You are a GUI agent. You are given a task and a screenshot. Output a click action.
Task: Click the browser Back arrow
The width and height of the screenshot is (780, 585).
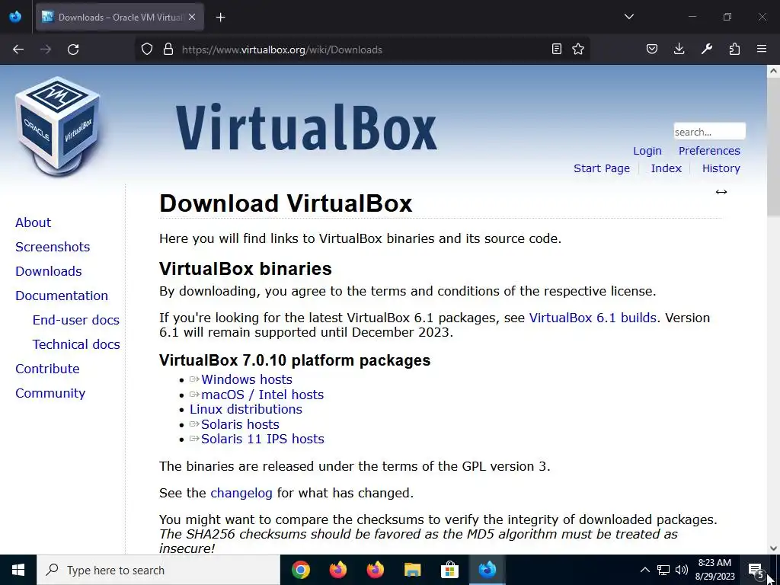18,50
